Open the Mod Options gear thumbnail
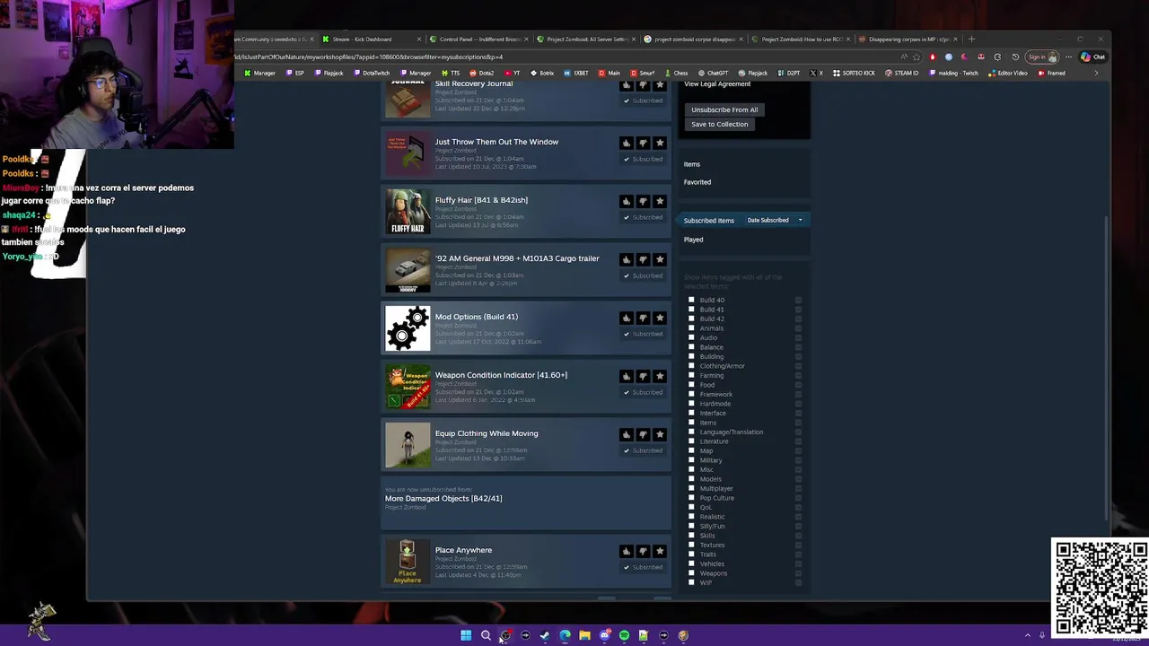The image size is (1149, 646). (408, 328)
